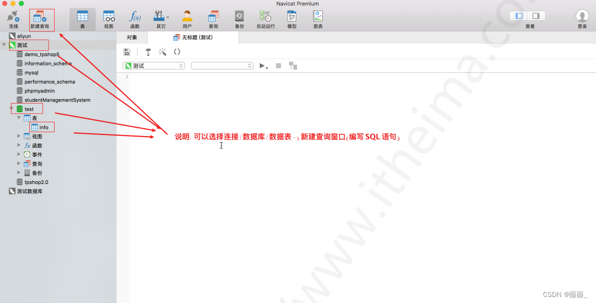Click the code snippet parentheses icon
596x303 pixels.
click(177, 52)
